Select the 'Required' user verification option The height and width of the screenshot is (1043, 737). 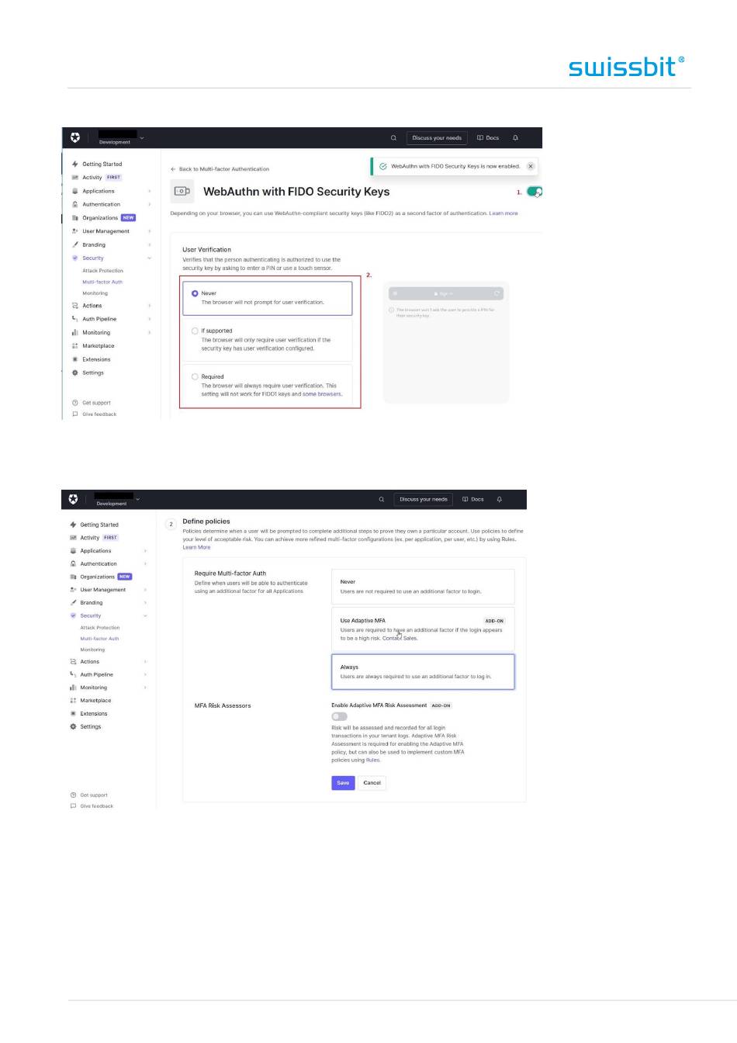267,386
